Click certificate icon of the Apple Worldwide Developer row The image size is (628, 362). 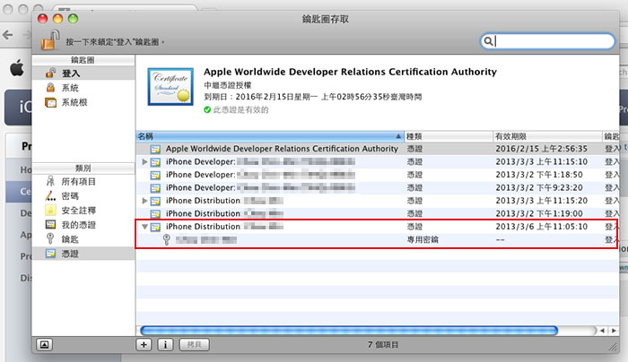pyautogui.click(x=155, y=150)
